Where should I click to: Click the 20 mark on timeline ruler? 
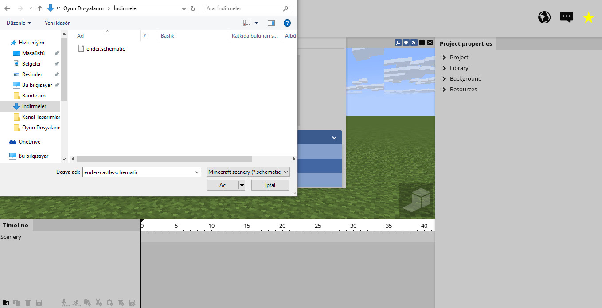click(282, 226)
